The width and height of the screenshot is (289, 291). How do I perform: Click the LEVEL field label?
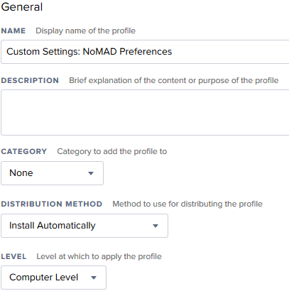[x=13, y=257]
